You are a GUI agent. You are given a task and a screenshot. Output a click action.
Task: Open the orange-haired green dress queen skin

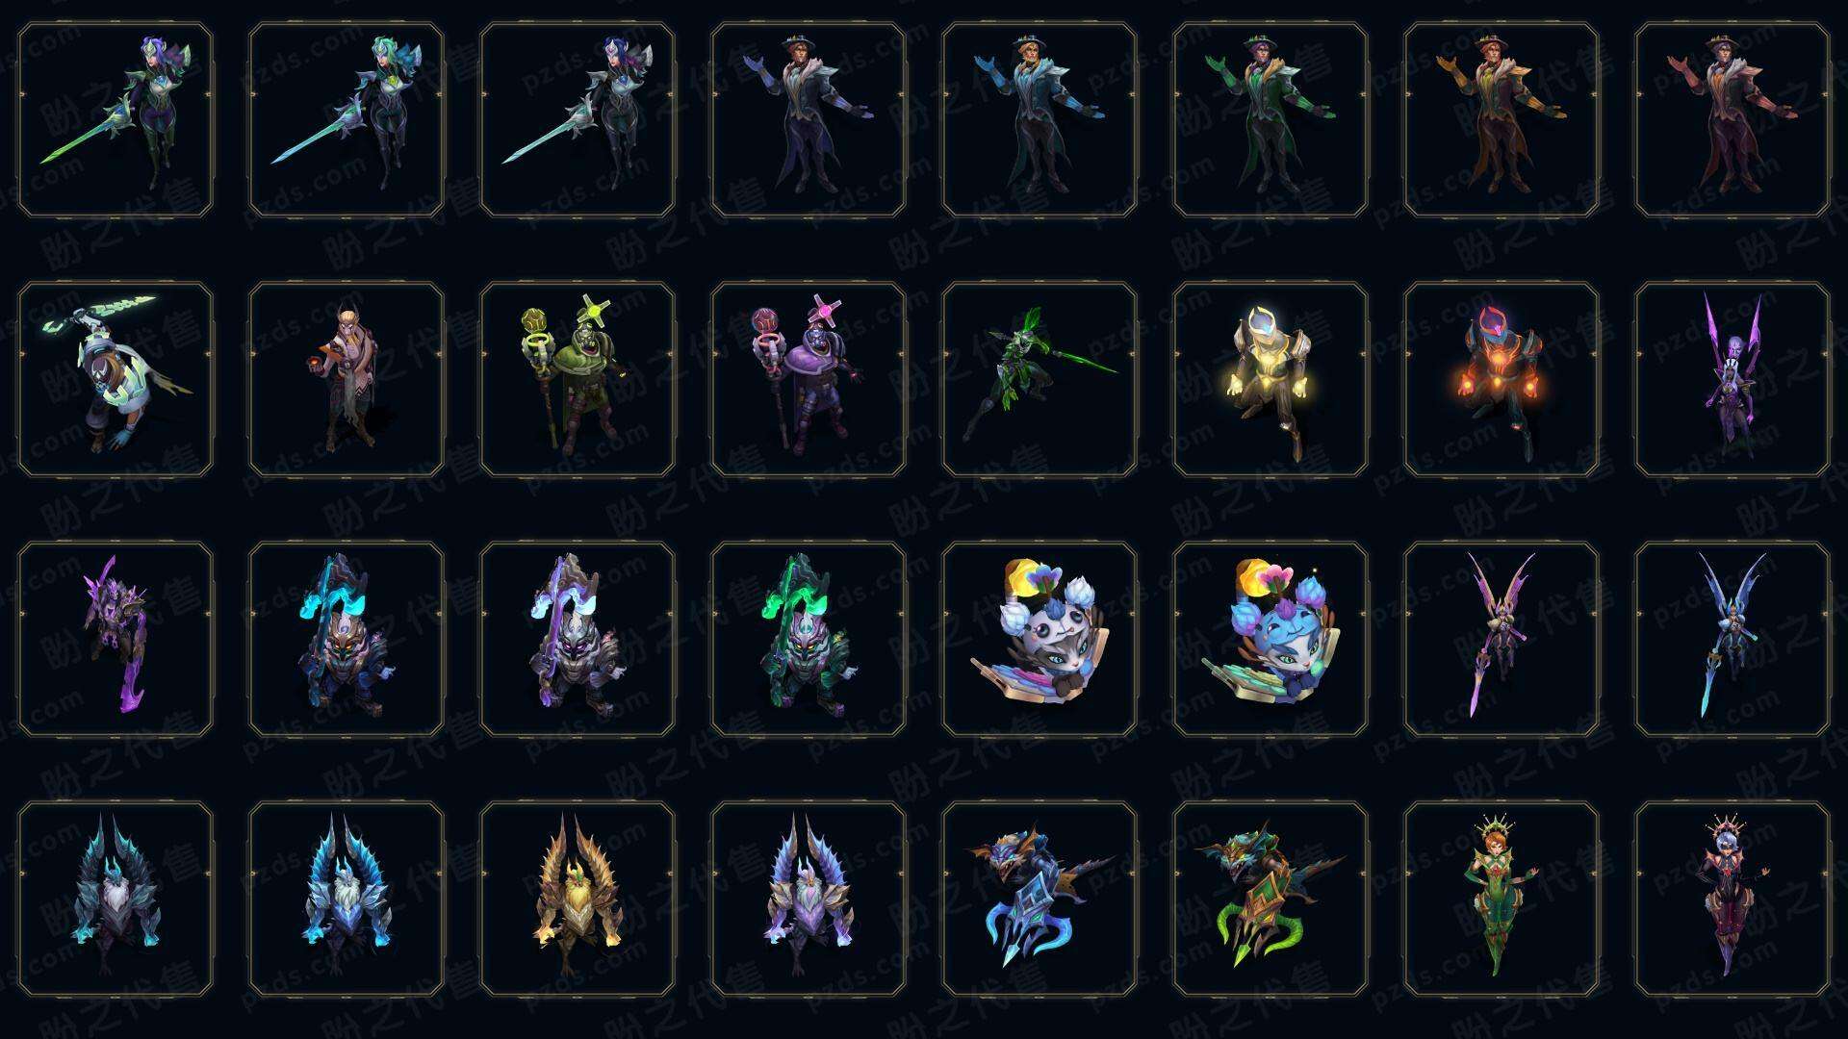click(x=1501, y=900)
